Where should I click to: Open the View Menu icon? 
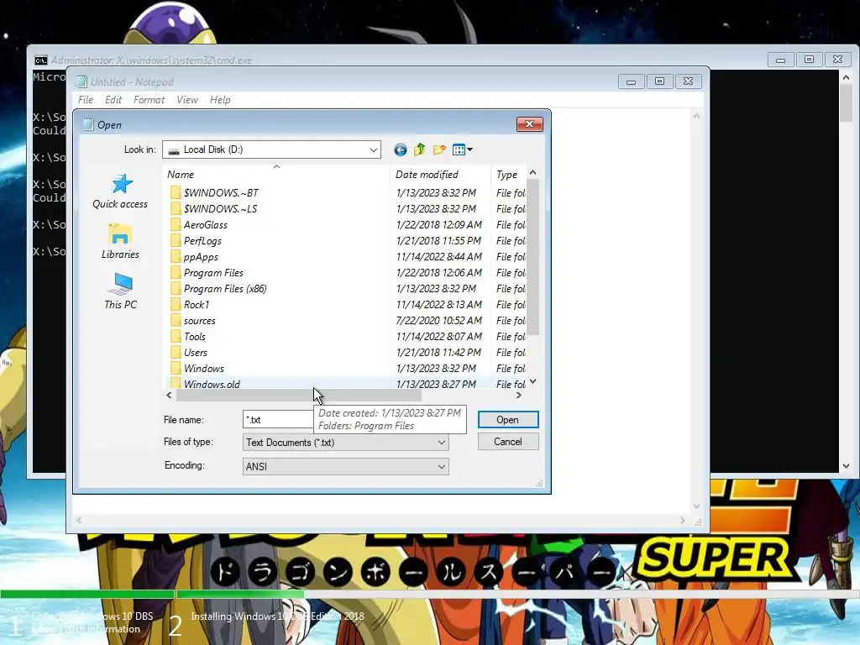pos(459,149)
